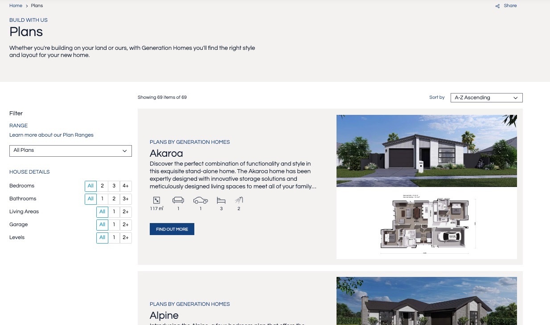The width and height of the screenshot is (550, 325).
Task: Click the floor area icon on Akaroa card
Action: point(156,200)
